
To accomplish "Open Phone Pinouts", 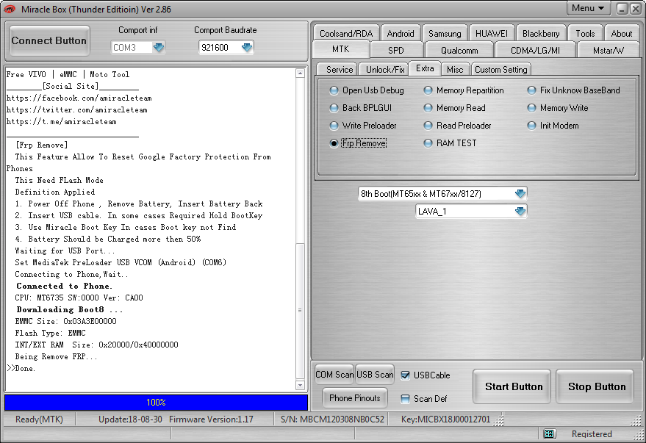I will pyautogui.click(x=355, y=398).
